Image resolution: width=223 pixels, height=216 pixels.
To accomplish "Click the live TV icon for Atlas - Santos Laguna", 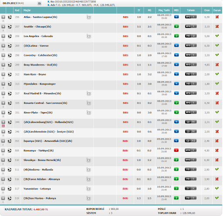I will point(89,17).
